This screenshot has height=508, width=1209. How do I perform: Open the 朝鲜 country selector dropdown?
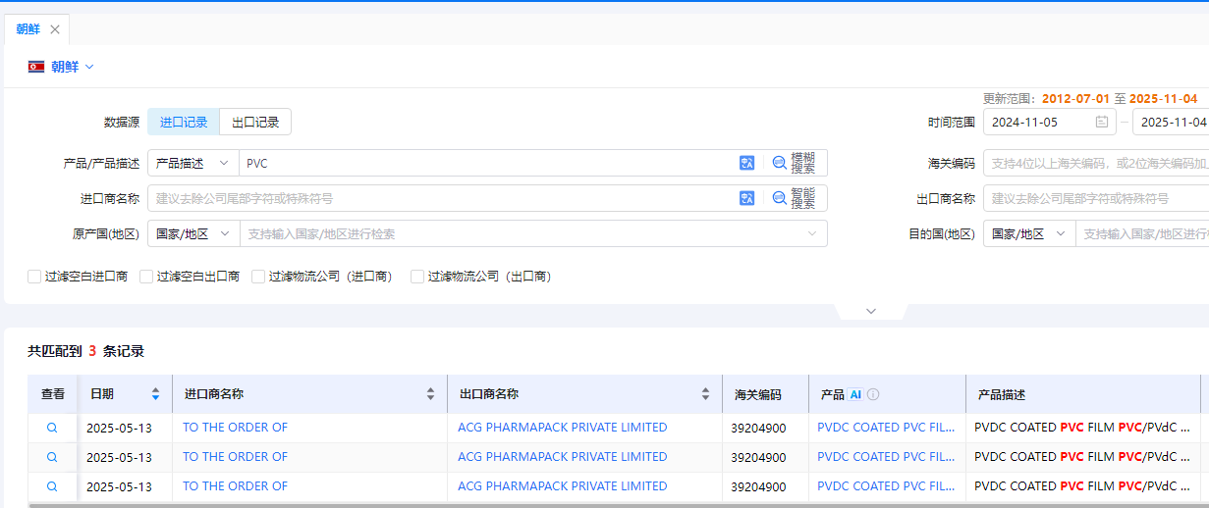(61, 67)
